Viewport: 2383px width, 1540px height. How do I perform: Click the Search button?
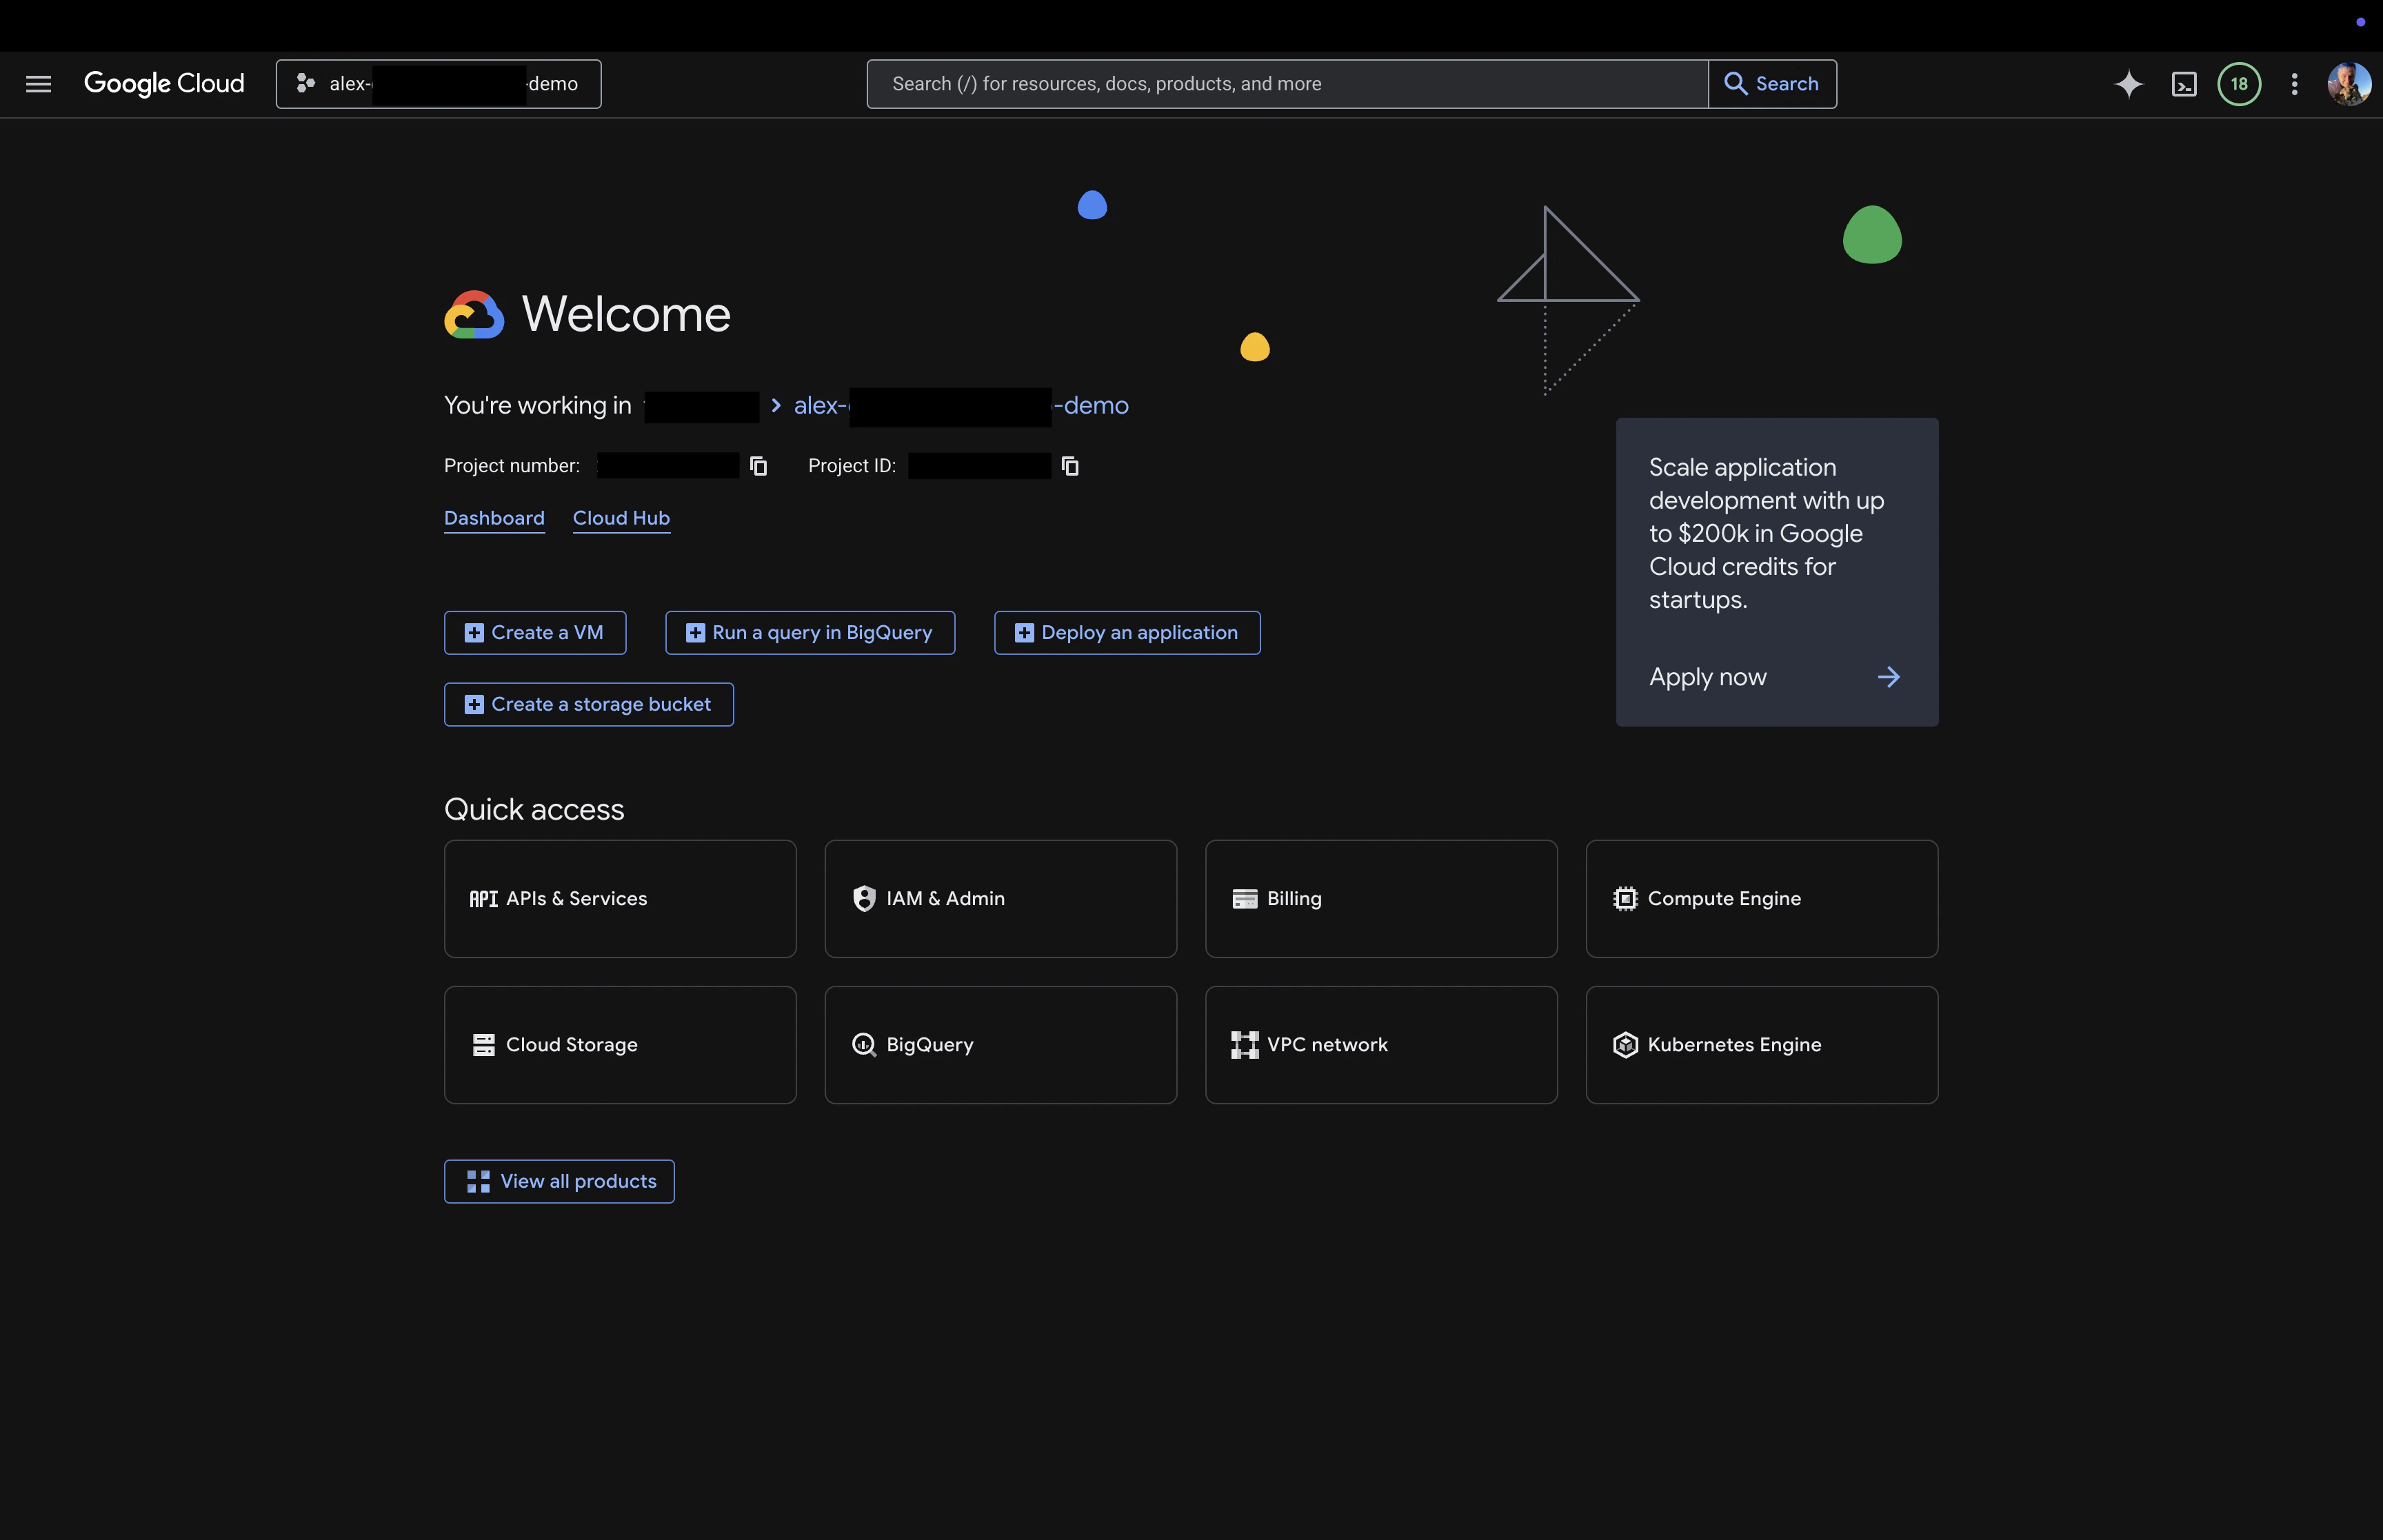click(x=1772, y=84)
